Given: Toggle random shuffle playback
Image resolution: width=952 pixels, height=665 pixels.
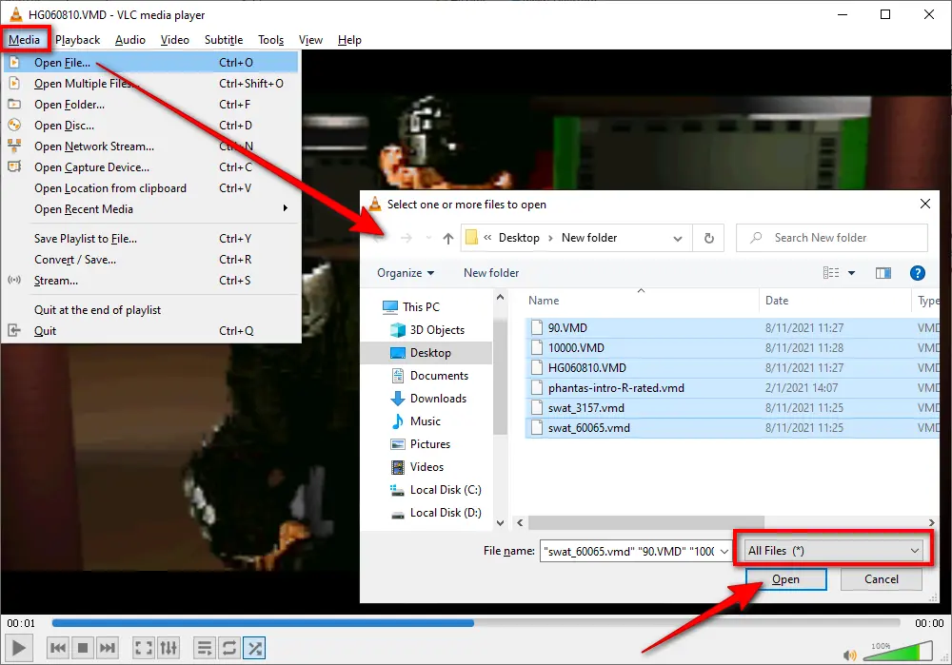Looking at the screenshot, I should 254,648.
